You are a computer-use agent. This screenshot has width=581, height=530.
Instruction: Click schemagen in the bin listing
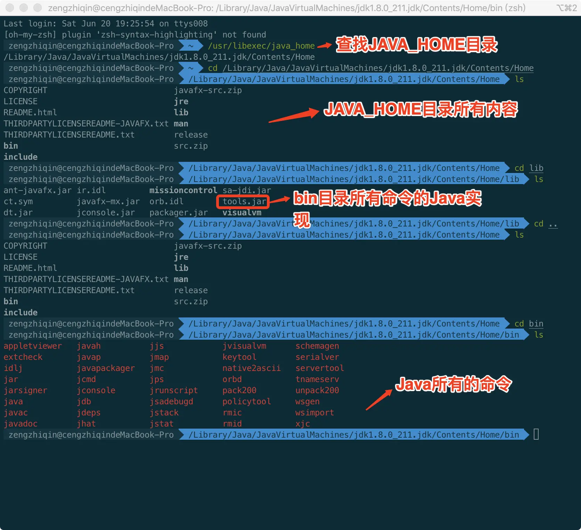pos(317,346)
